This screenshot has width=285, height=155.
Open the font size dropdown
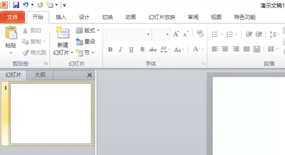167,34
